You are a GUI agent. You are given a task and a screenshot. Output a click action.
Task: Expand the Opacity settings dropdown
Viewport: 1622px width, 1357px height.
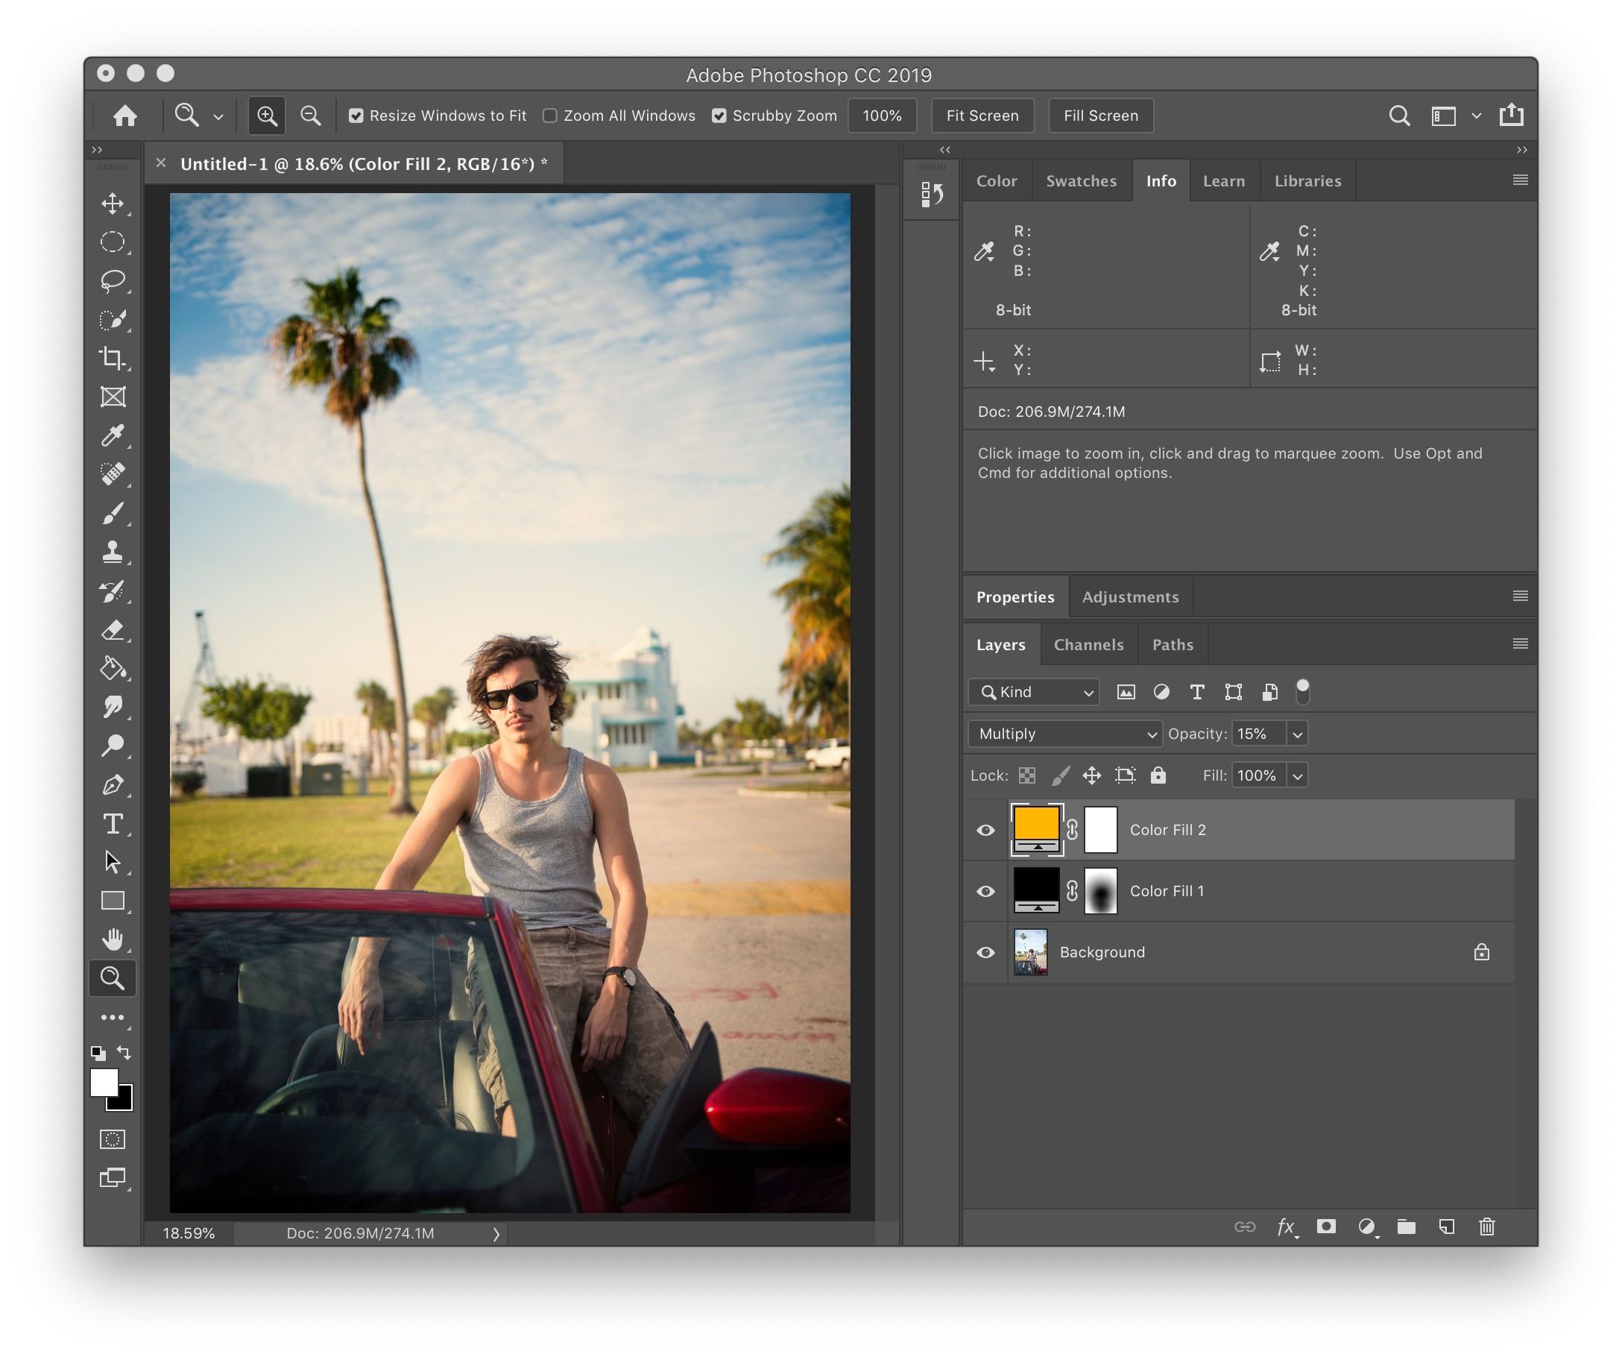[1297, 733]
